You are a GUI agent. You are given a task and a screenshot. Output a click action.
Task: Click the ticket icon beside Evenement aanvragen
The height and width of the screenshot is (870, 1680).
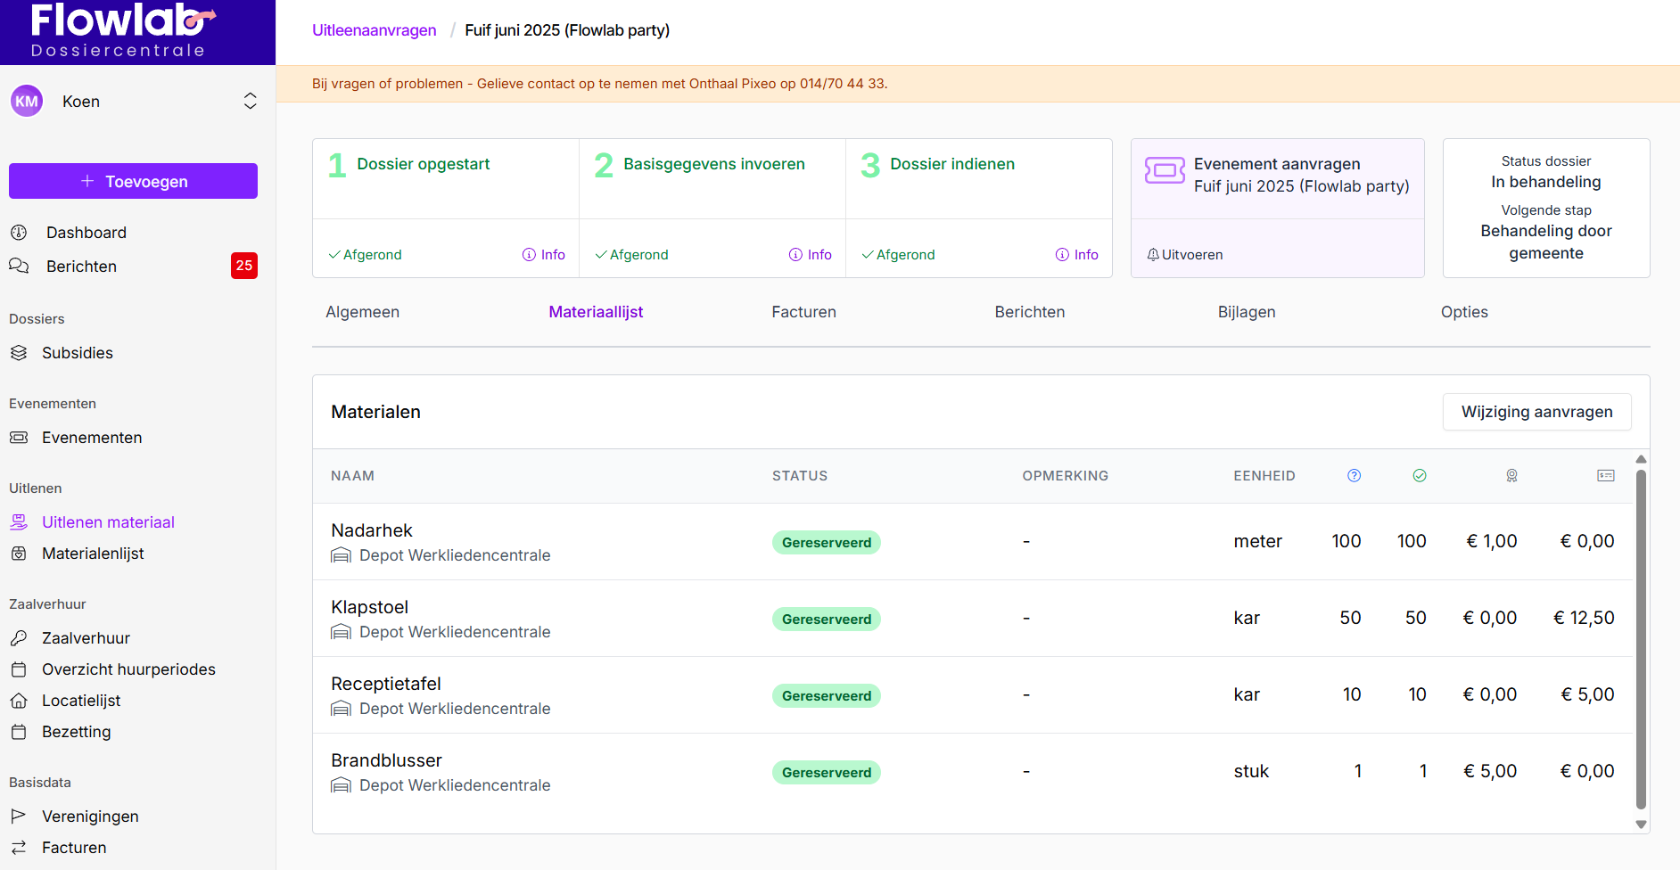(1165, 170)
